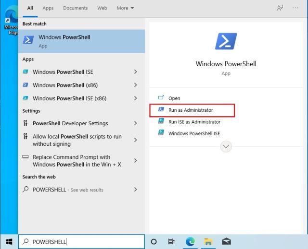The width and height of the screenshot is (308, 249).
Task: Click Replace Command Prompt with Windows PowerShell text
Action: pos(77,161)
